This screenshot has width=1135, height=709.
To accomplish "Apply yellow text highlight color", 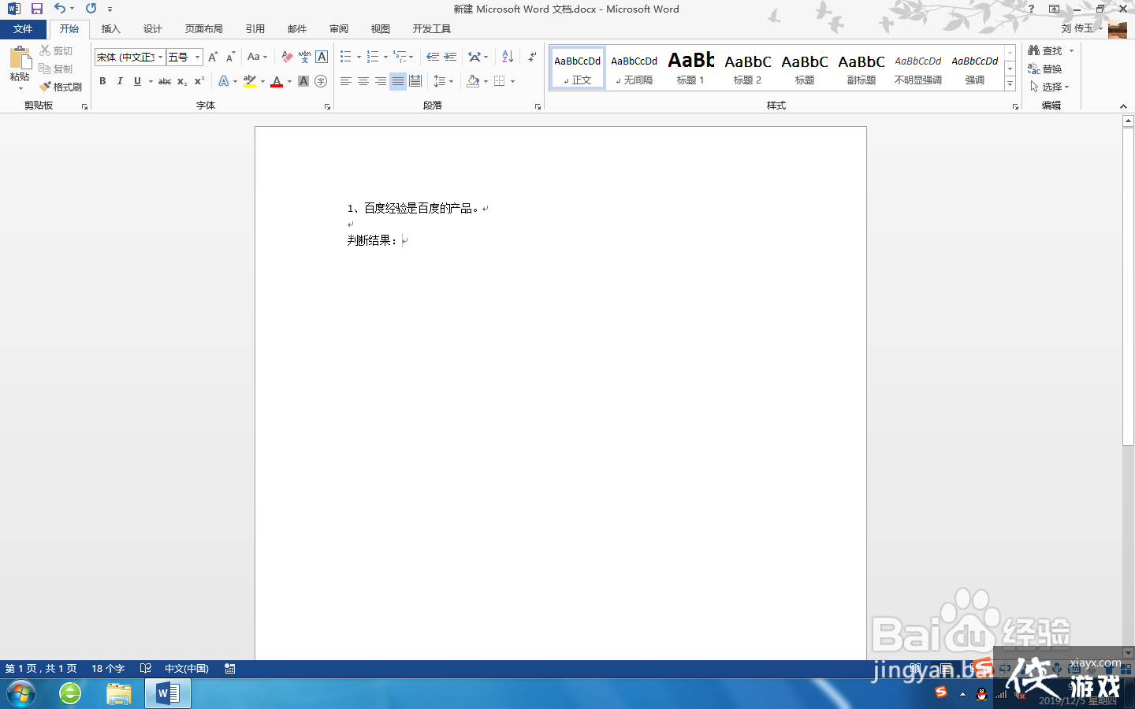I will coord(250,81).
